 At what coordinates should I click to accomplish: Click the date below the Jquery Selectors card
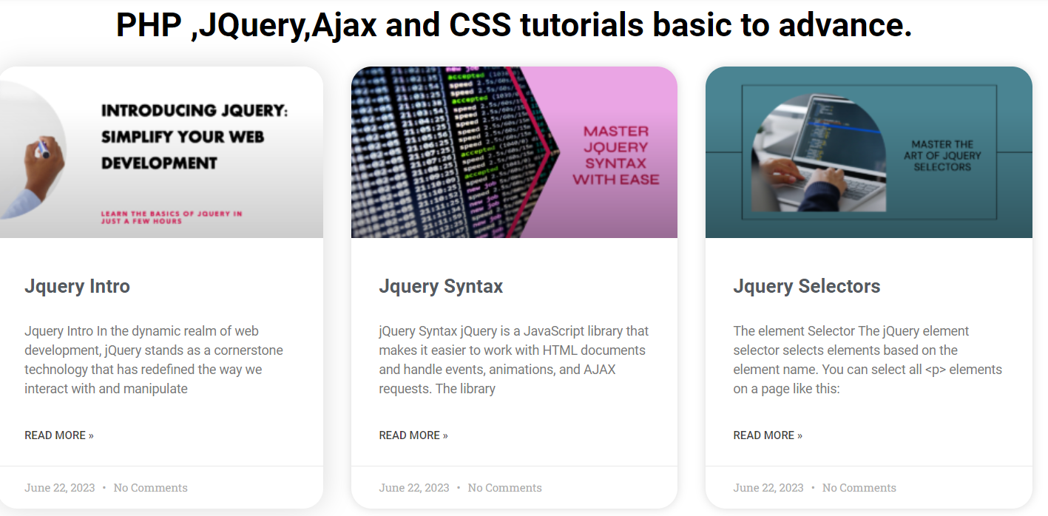[768, 488]
